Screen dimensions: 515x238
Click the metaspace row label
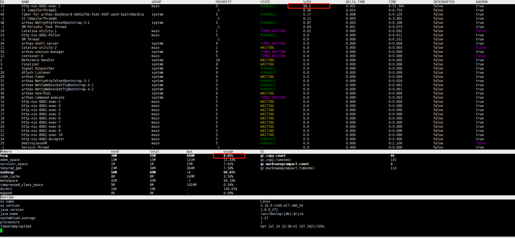pyautogui.click(x=9, y=181)
